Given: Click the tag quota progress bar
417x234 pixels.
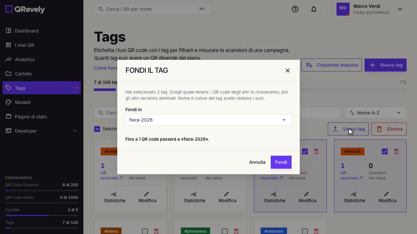Looking at the screenshot, I should [250, 90].
